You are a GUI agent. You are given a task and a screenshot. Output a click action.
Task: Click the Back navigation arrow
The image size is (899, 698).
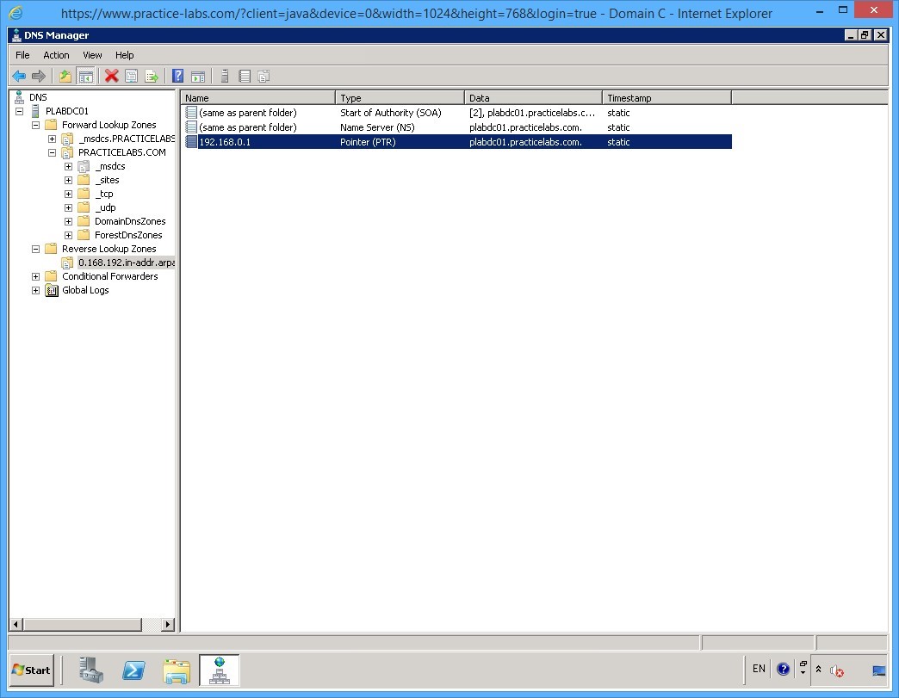pyautogui.click(x=19, y=76)
